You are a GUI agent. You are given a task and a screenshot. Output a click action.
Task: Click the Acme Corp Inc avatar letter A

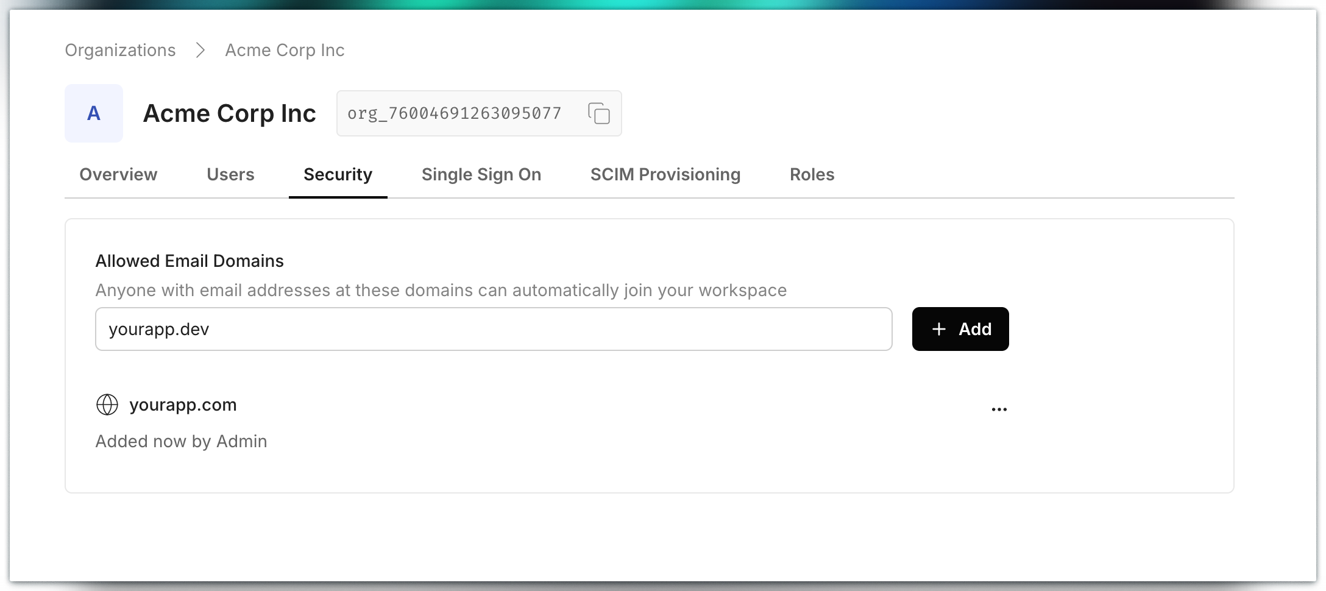pyautogui.click(x=94, y=113)
